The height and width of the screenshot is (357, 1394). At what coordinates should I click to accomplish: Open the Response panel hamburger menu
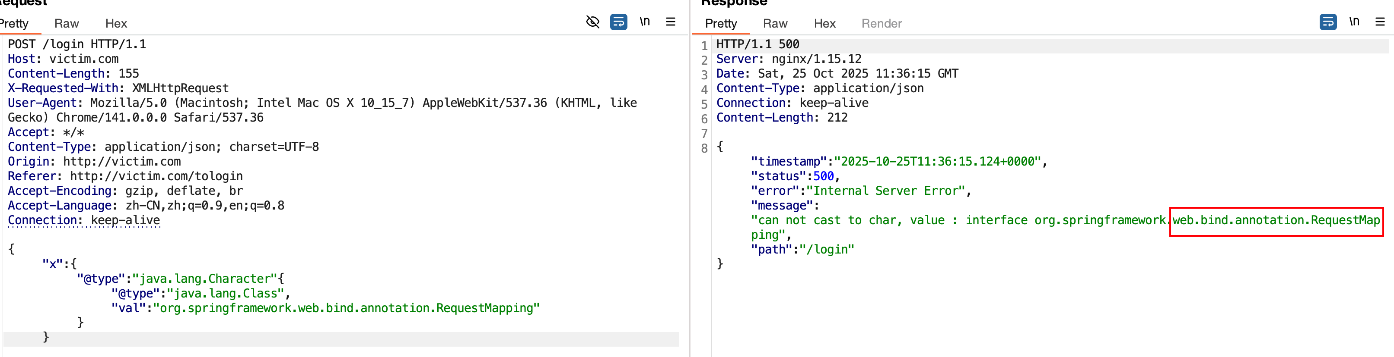click(x=1380, y=22)
